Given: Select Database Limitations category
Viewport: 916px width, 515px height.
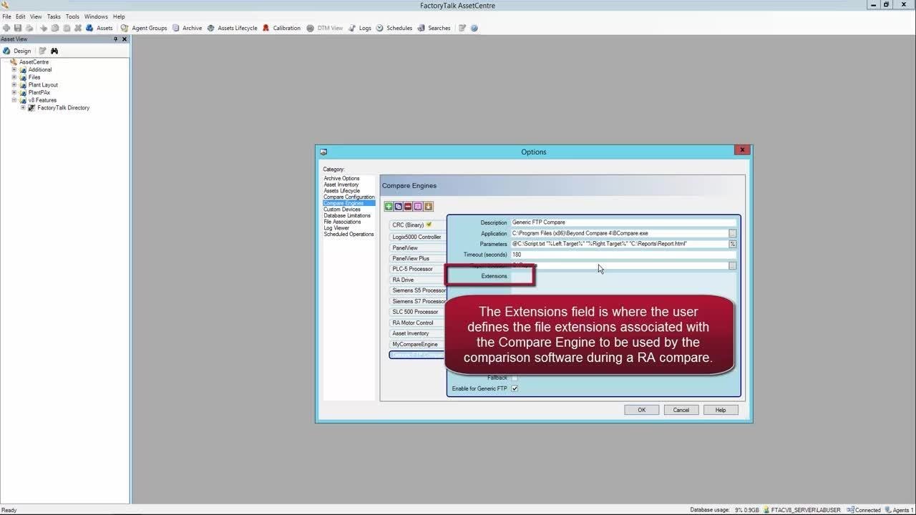Looking at the screenshot, I should click(347, 215).
